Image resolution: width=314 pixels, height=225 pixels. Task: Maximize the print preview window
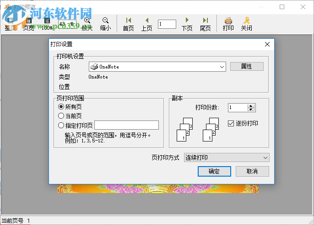[x=282, y=7]
